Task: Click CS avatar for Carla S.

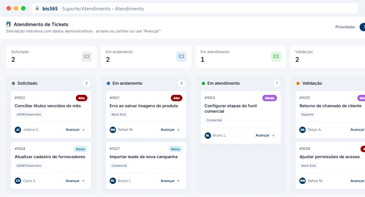Action: click(18, 181)
